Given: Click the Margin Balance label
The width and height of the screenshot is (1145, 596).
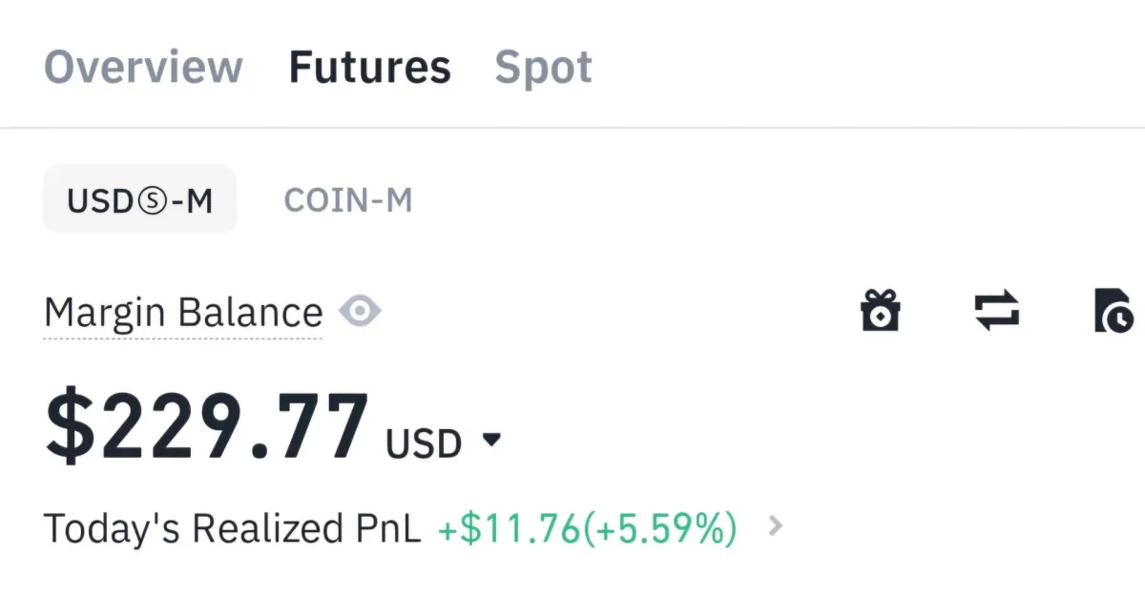Looking at the screenshot, I should point(183,313).
